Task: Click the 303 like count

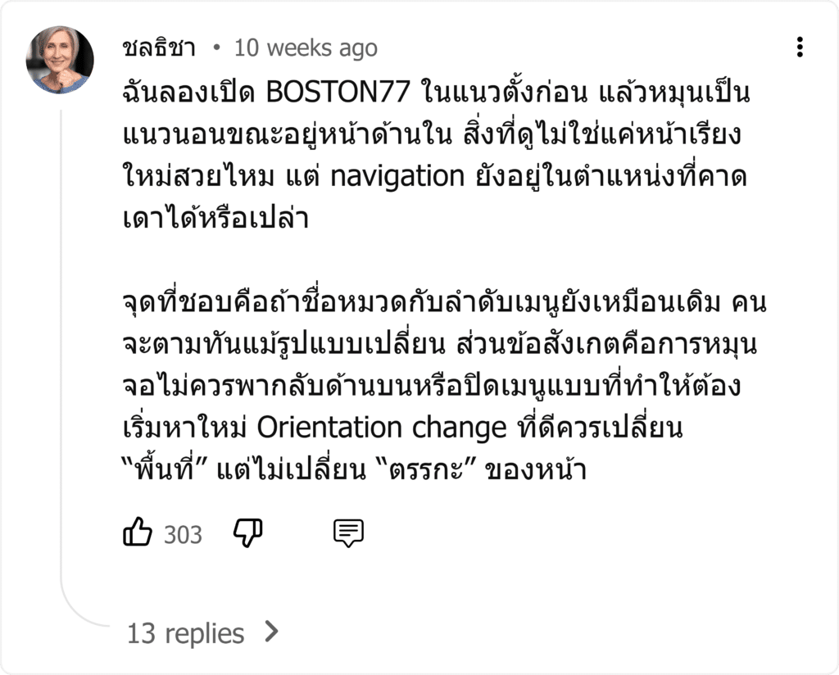Action: (x=183, y=535)
